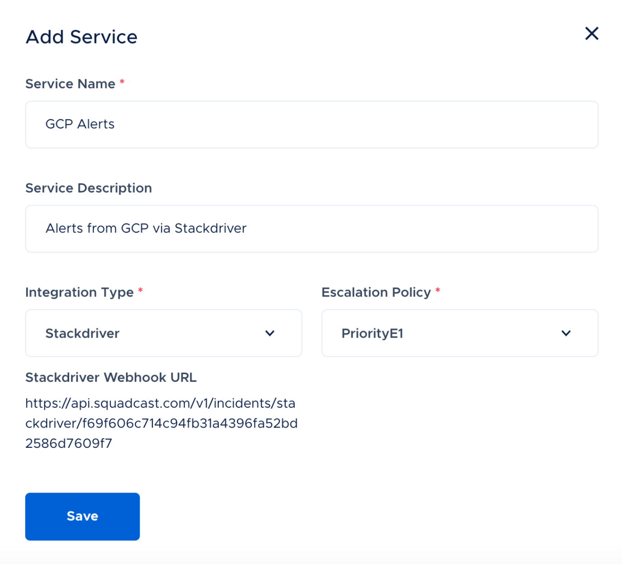Click the Add Service dialog title

[x=81, y=37]
